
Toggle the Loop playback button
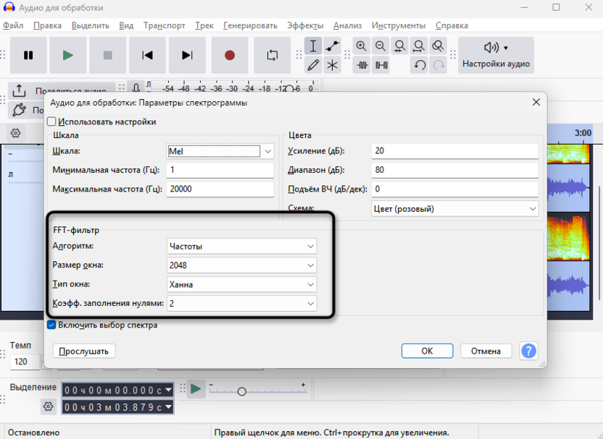[273, 55]
